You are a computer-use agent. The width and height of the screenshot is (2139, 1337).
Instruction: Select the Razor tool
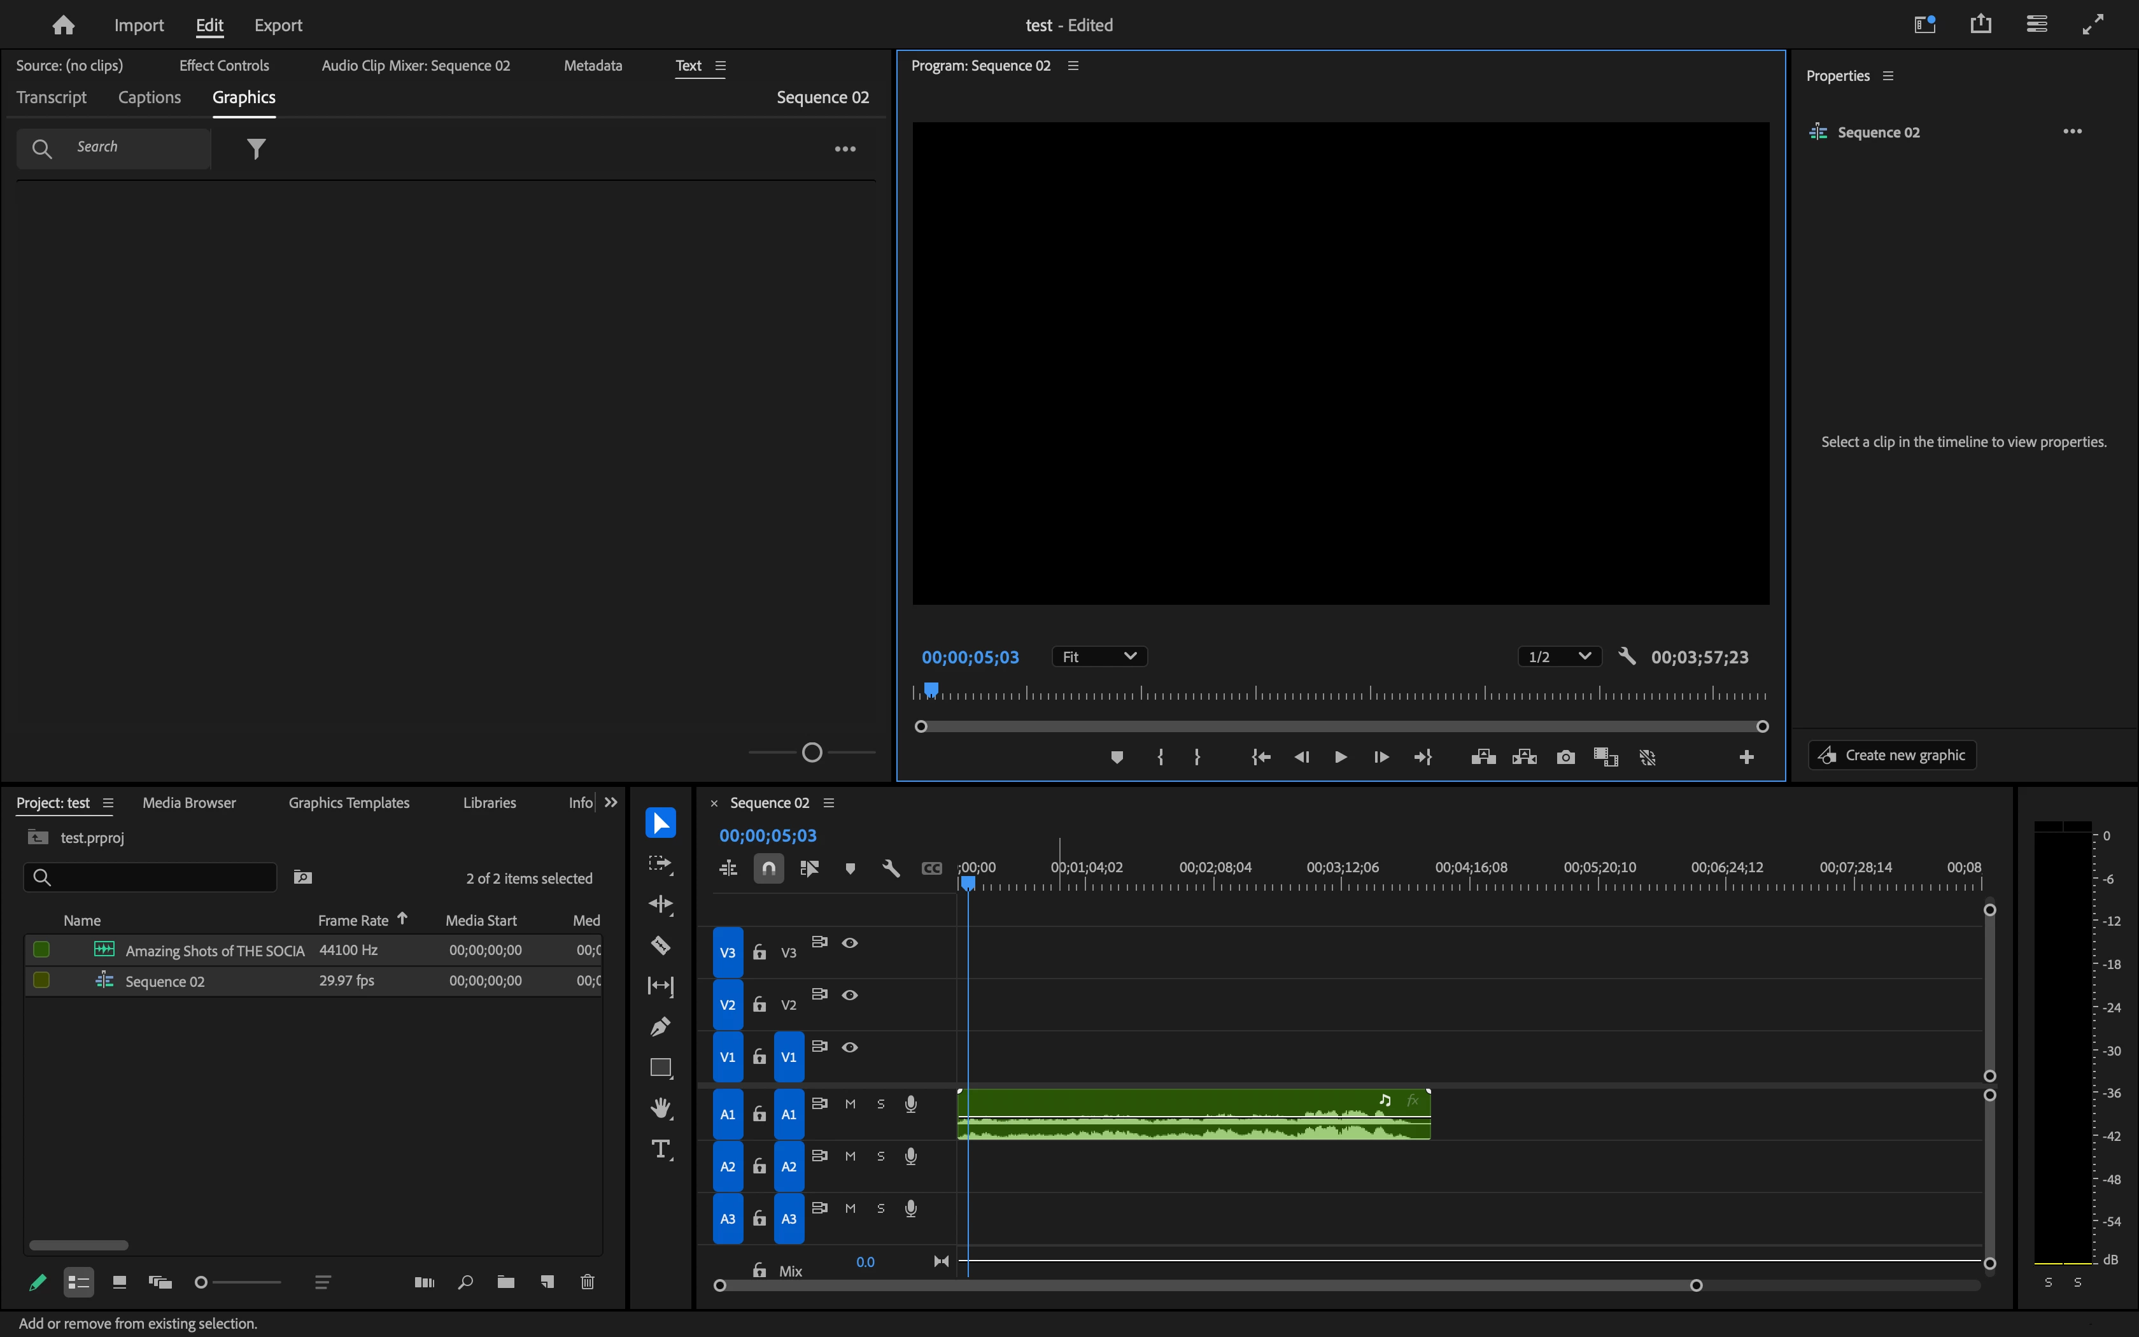click(x=660, y=945)
